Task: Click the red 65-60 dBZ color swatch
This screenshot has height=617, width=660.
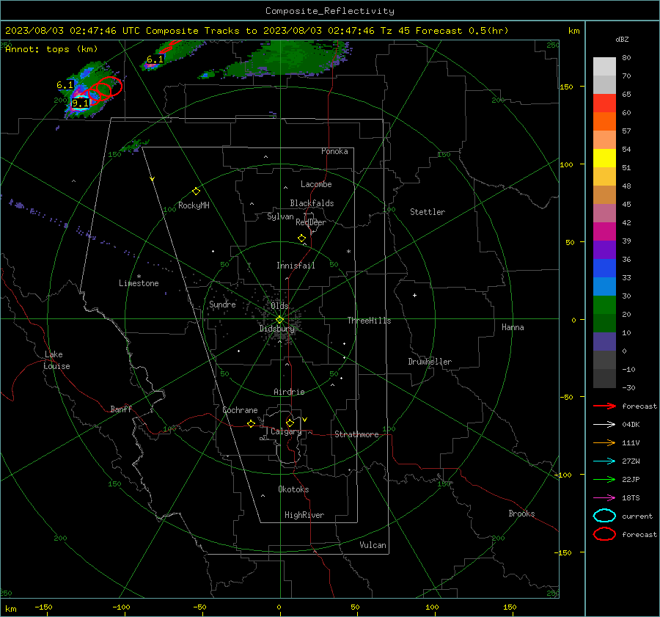Action: [x=604, y=103]
